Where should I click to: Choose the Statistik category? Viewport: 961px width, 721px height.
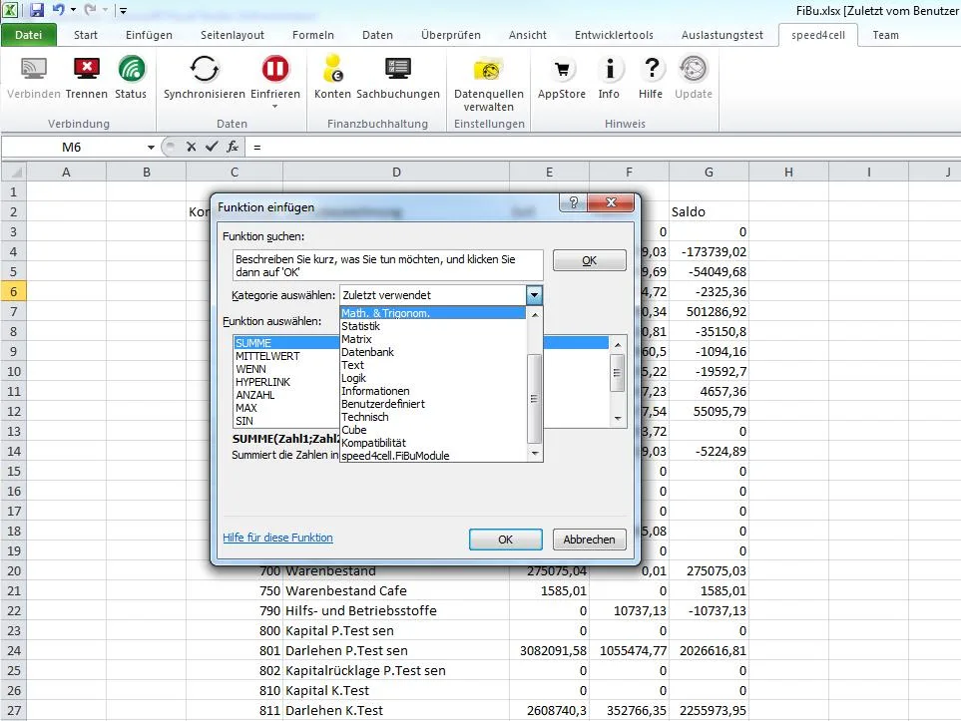coord(433,326)
